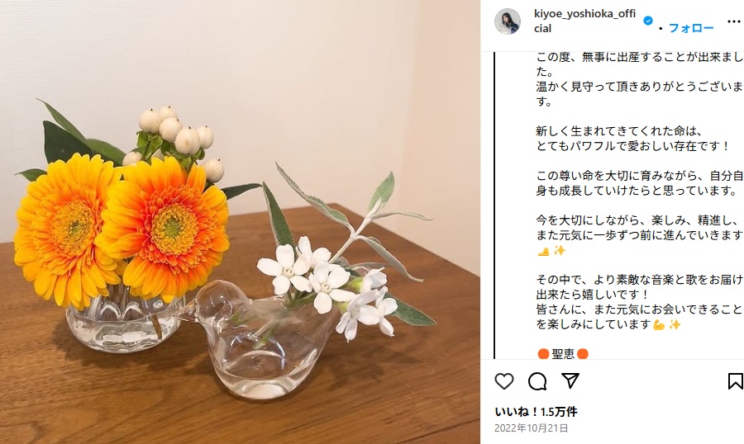Click the vertical quote bar beside caption
This screenshot has height=444, width=744.
[x=494, y=205]
